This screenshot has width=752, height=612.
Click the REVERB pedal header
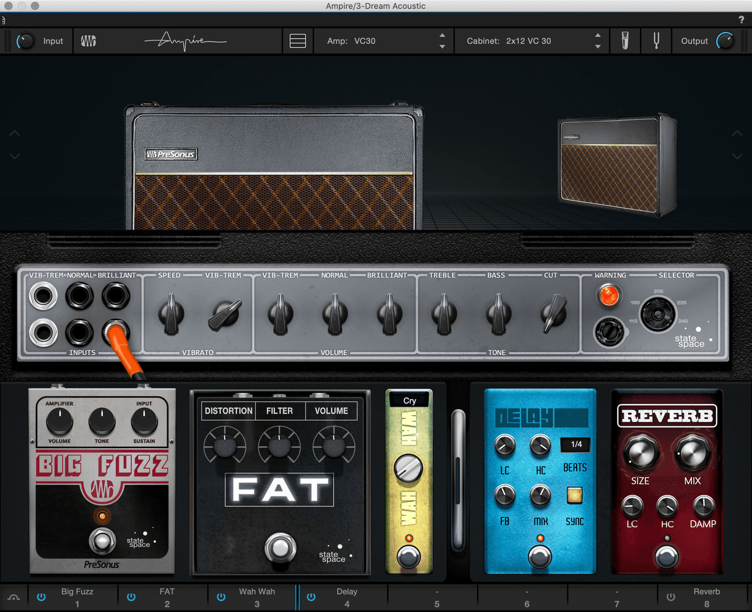667,416
